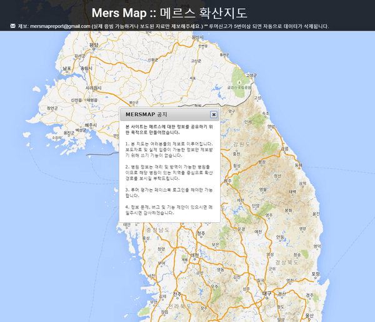Click the 평창 map label

[x=262, y=162]
